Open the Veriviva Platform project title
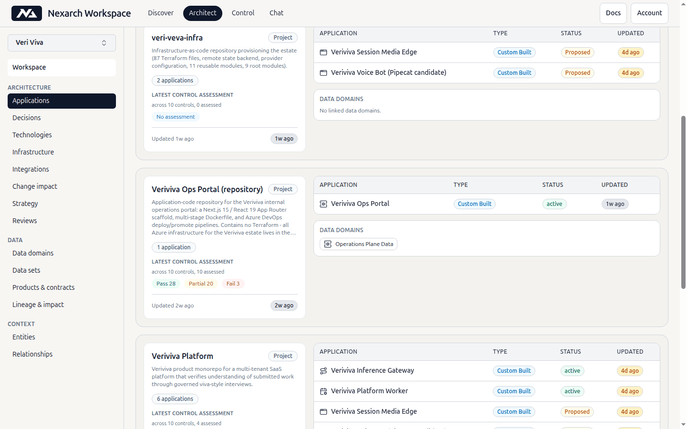 tap(182, 357)
